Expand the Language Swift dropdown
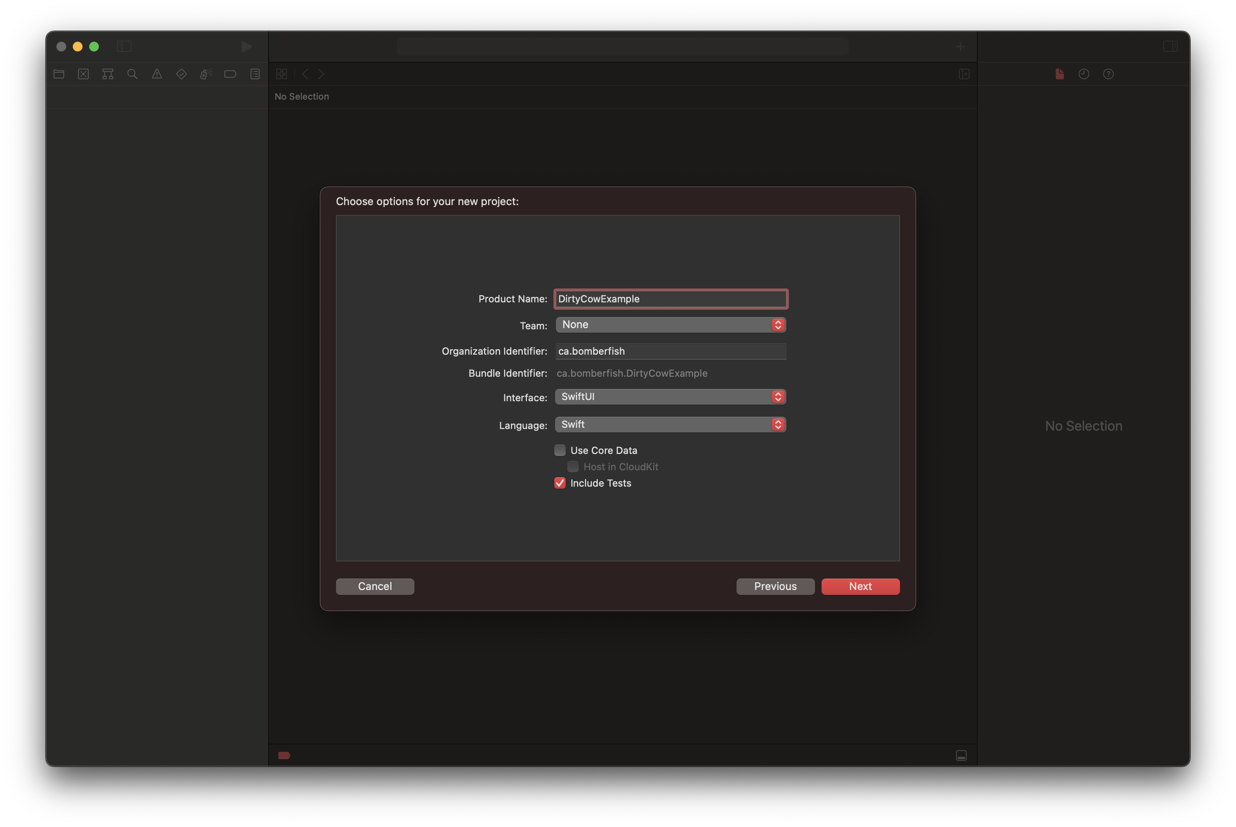The image size is (1236, 827). coord(779,424)
